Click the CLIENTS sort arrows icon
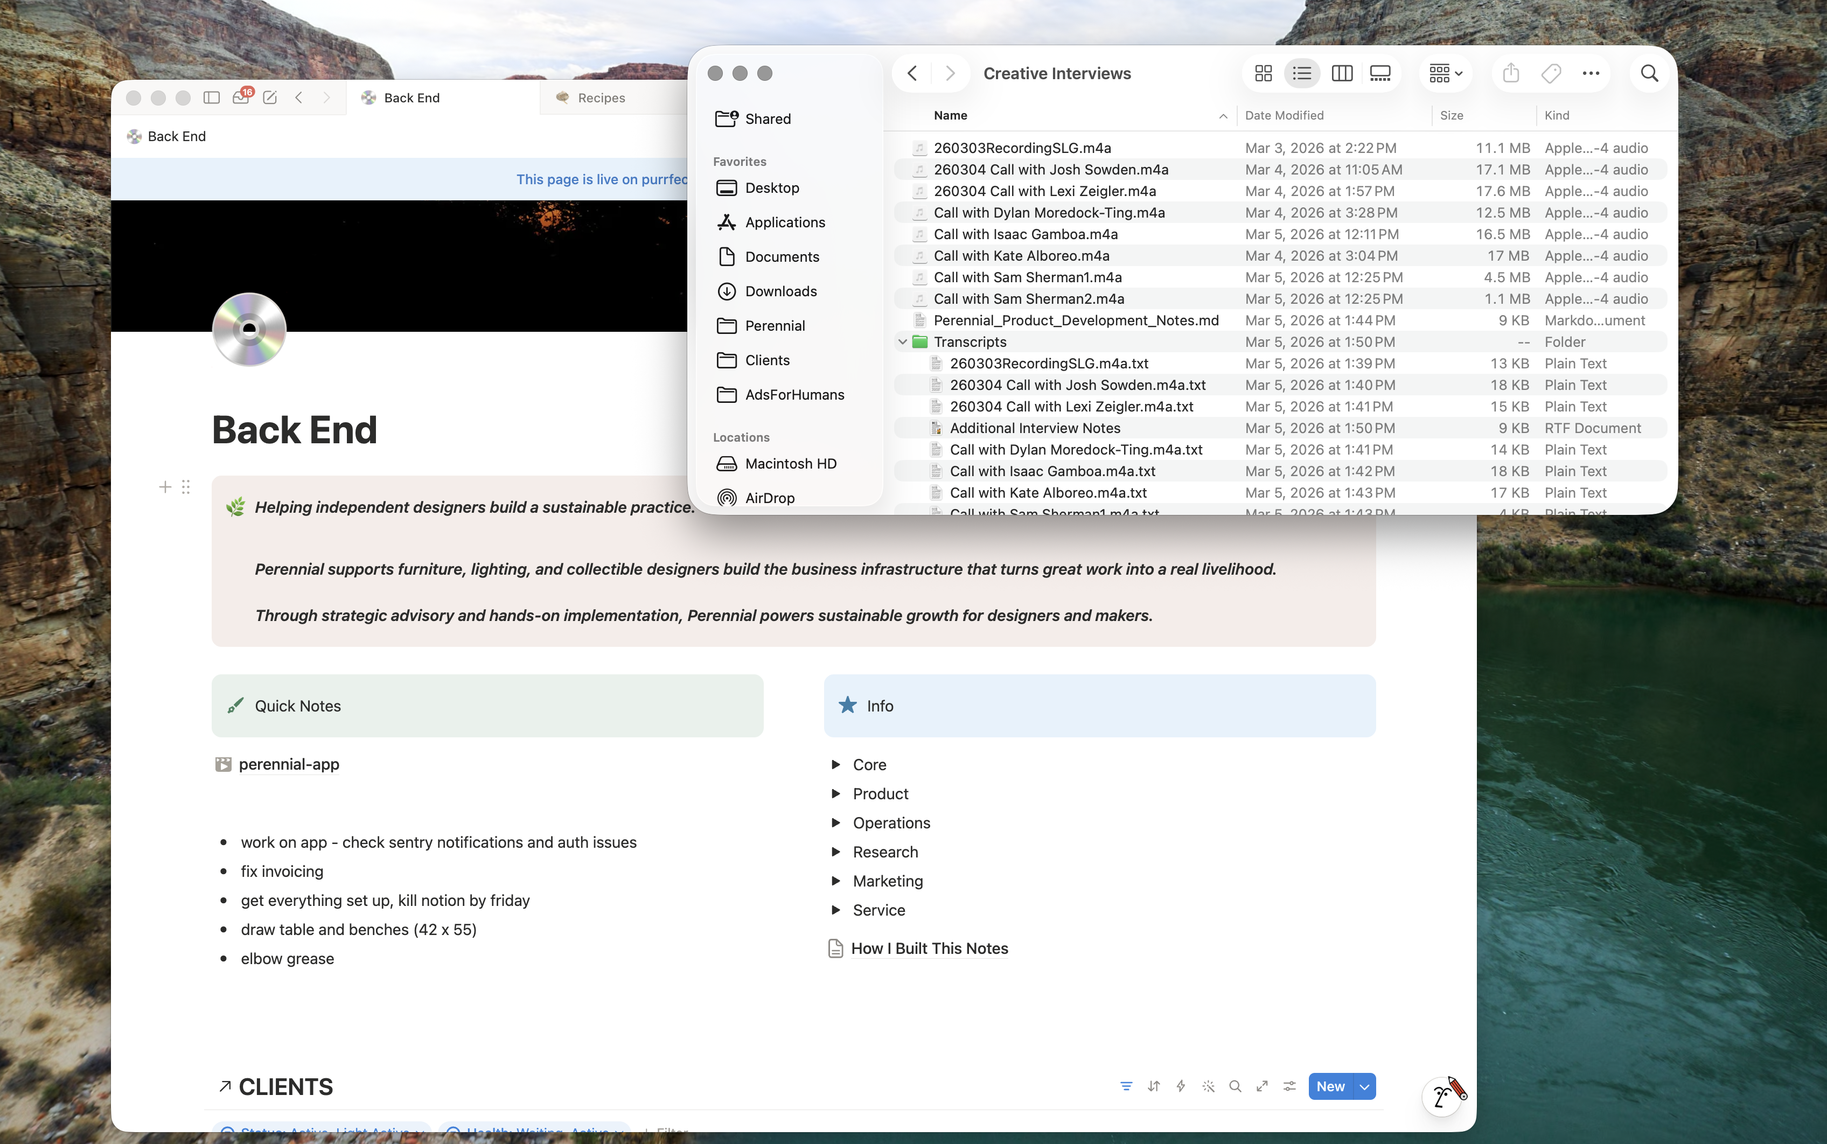Screen dimensions: 1827x1144 [x=1154, y=1086]
